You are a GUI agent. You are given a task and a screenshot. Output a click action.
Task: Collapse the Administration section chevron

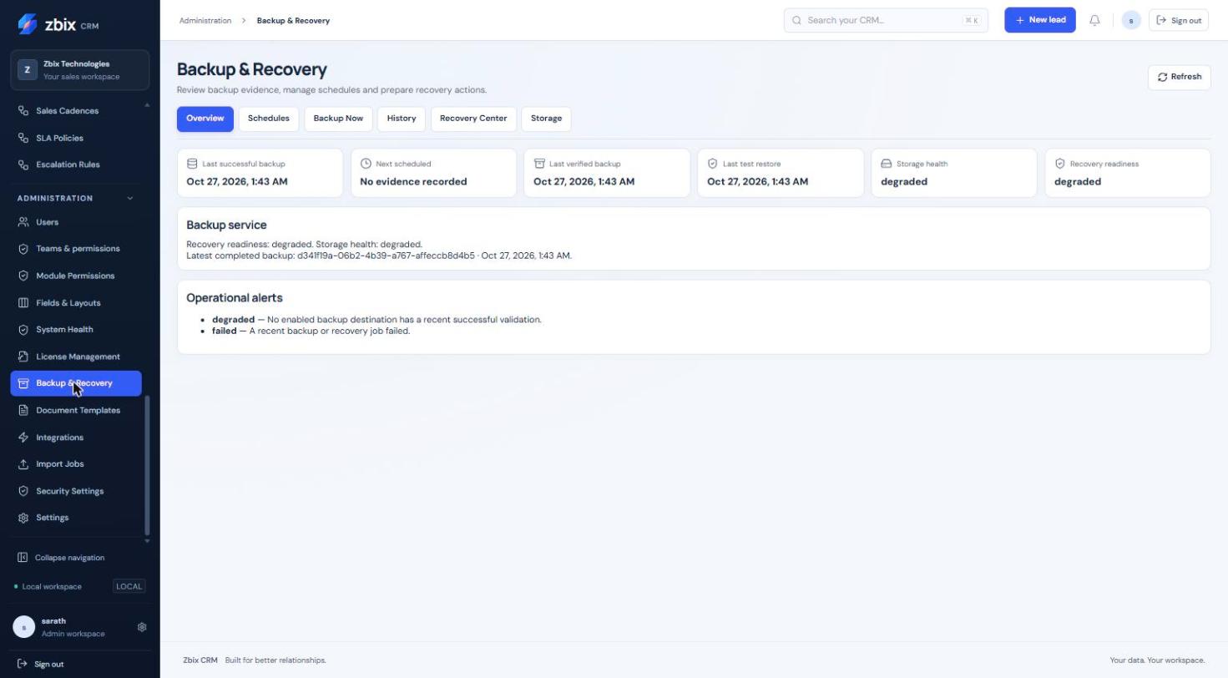[129, 199]
